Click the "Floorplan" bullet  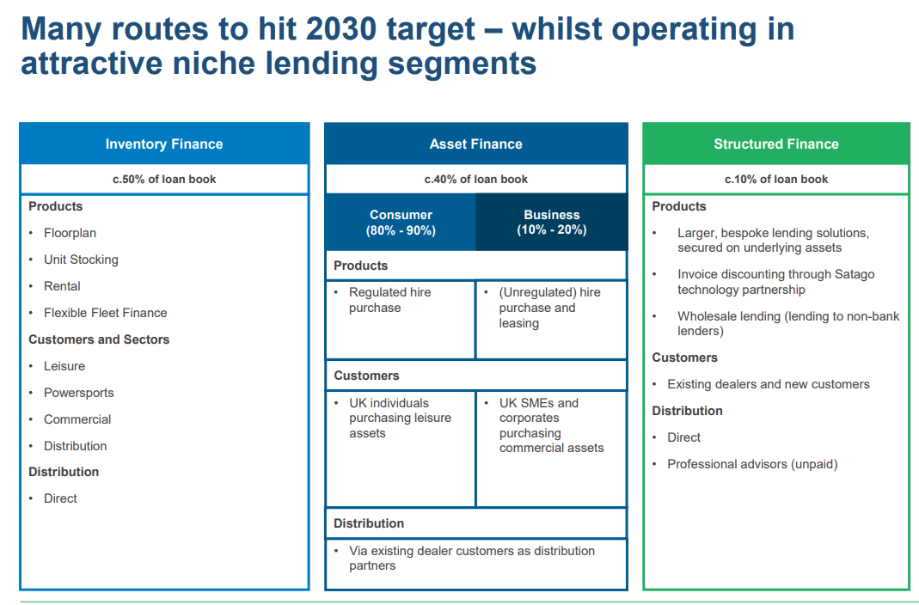70,233
